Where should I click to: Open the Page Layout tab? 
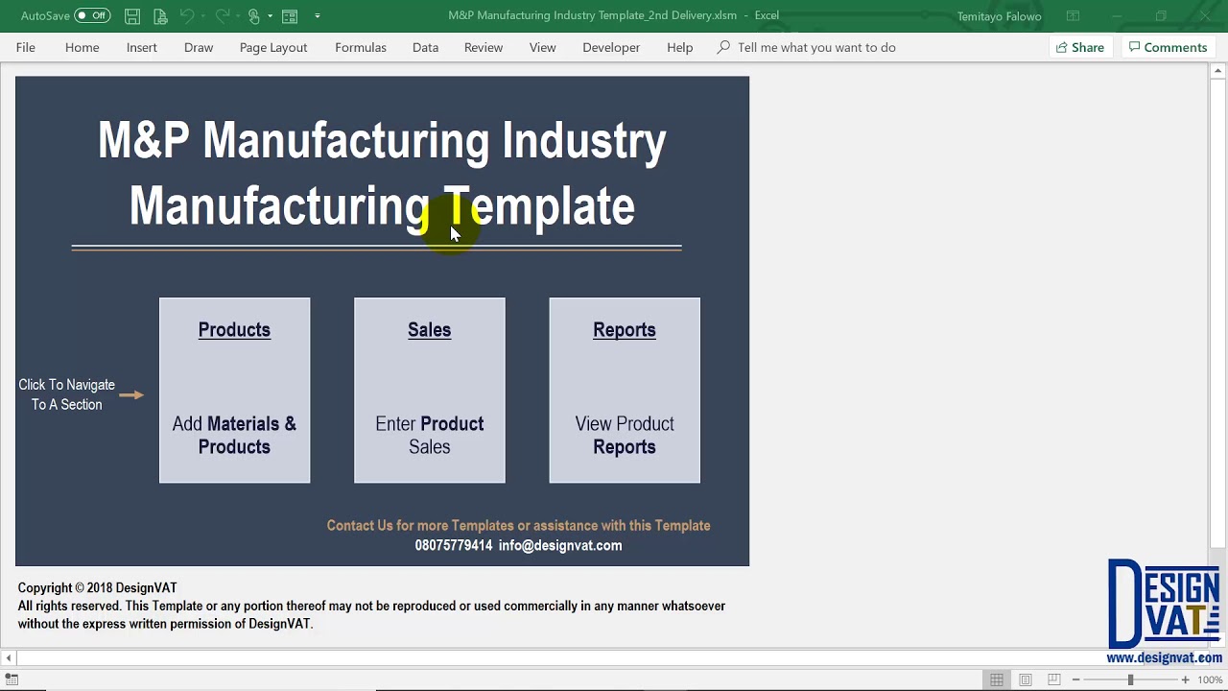(x=273, y=47)
